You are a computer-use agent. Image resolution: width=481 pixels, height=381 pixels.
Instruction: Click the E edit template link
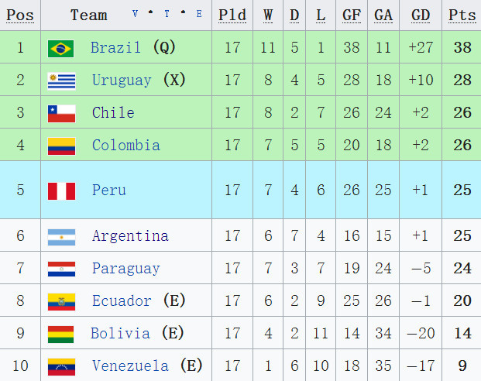click(199, 13)
